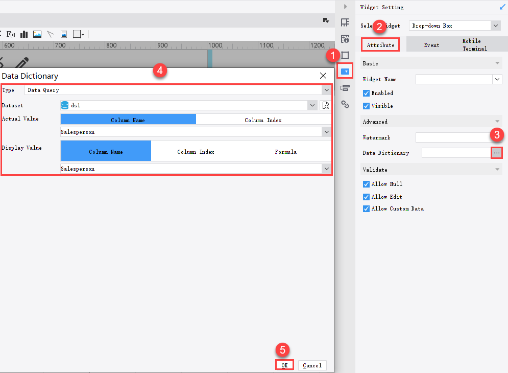Click the Data Dictionary ellipsis button
The image size is (508, 373).
(x=497, y=153)
